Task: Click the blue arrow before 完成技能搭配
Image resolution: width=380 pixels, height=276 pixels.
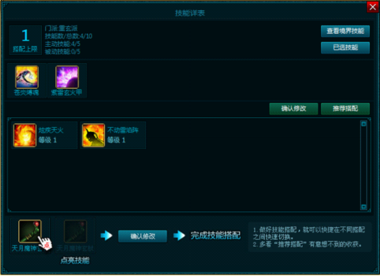Action: pyautogui.click(x=179, y=235)
